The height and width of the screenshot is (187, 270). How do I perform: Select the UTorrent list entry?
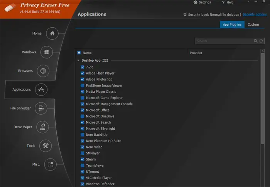[x=93, y=172]
